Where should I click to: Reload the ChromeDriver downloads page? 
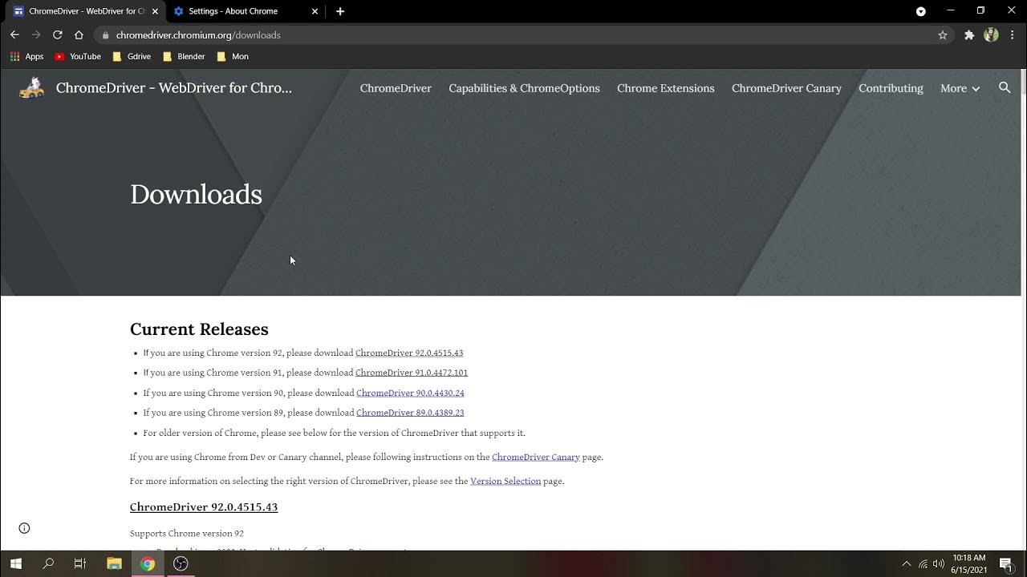(x=58, y=35)
